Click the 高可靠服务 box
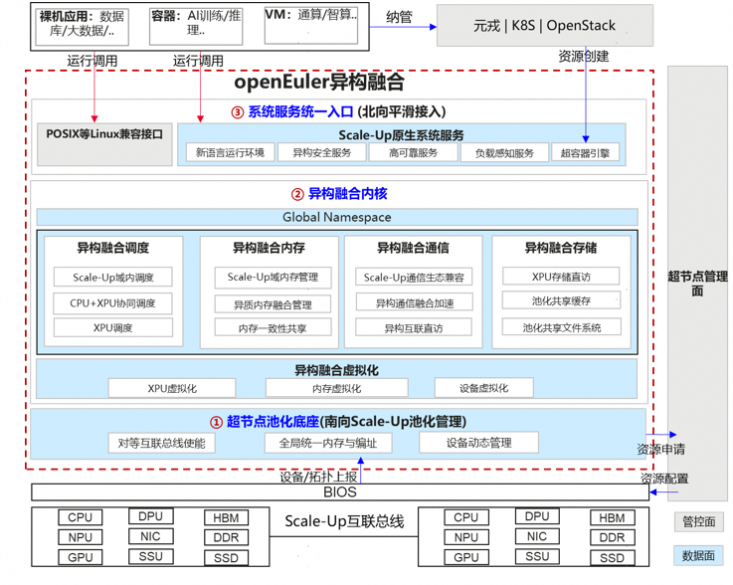733x585 pixels. point(412,152)
